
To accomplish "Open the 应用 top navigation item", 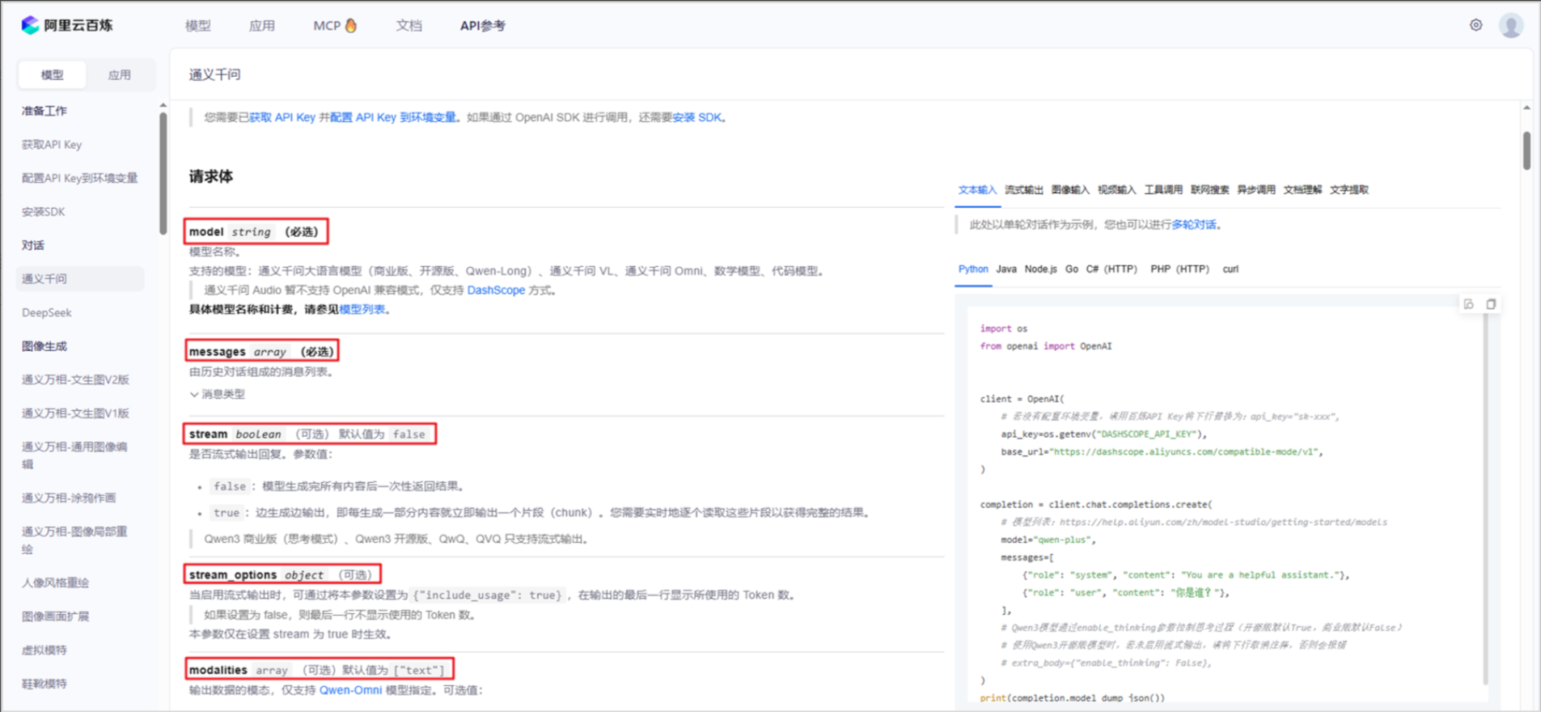I will coord(261,26).
